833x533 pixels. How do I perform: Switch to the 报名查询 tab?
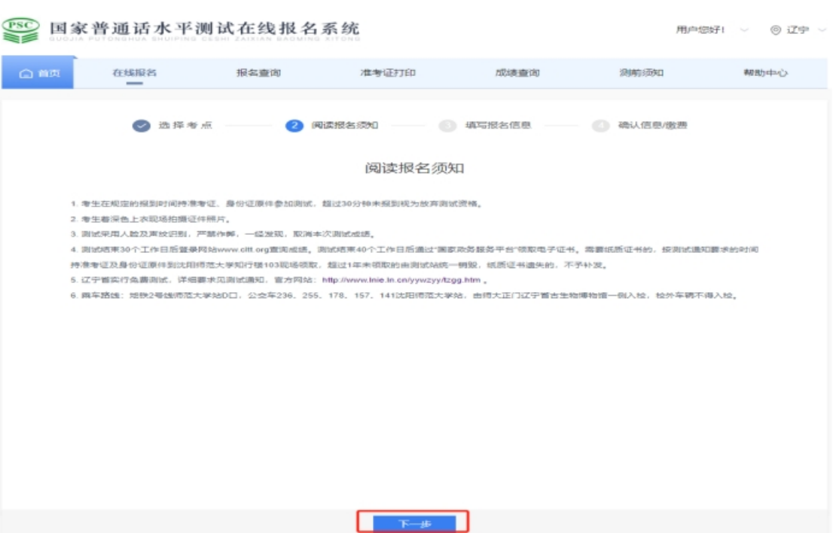(258, 73)
